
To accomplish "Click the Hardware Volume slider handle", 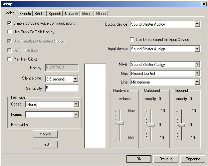I will tap(119, 123).
